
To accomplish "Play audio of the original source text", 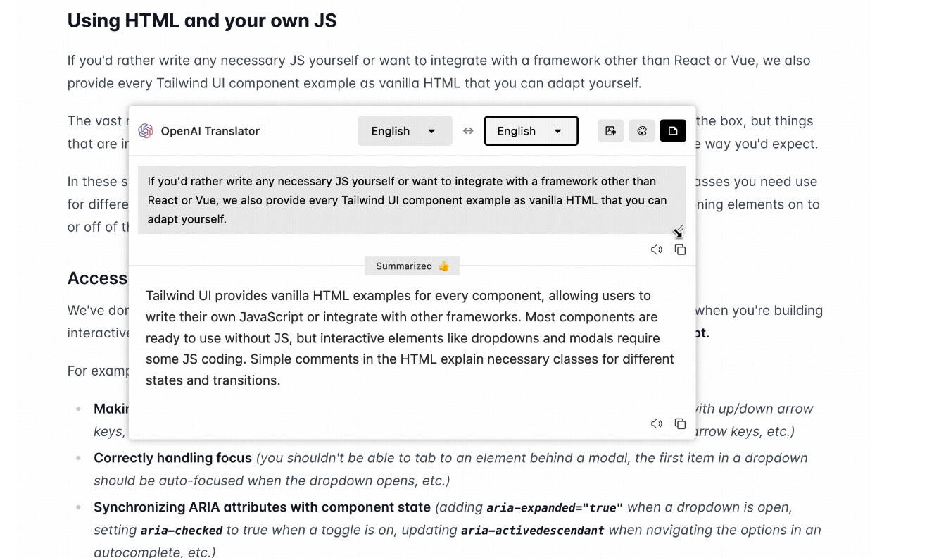I will 657,249.
